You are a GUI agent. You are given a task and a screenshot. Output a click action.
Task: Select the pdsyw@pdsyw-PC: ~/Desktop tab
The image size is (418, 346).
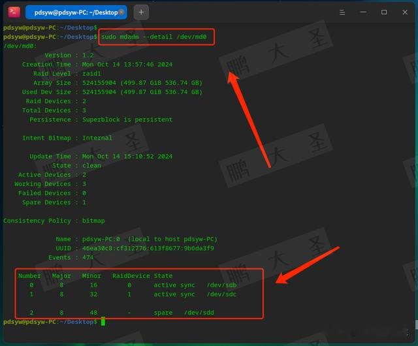[x=76, y=12]
